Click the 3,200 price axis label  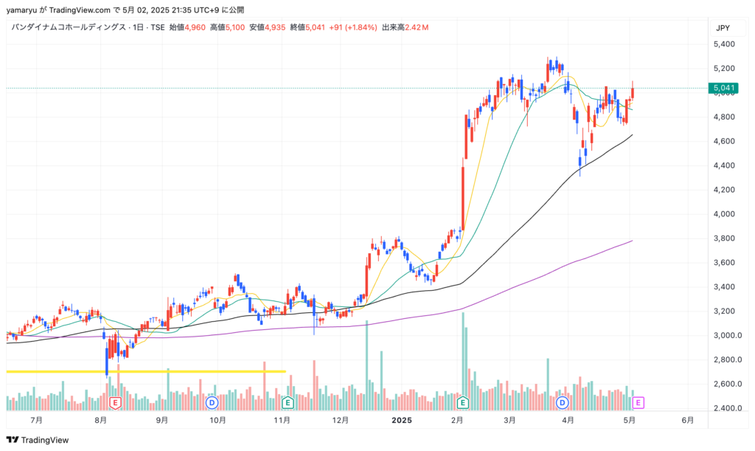pos(724,311)
